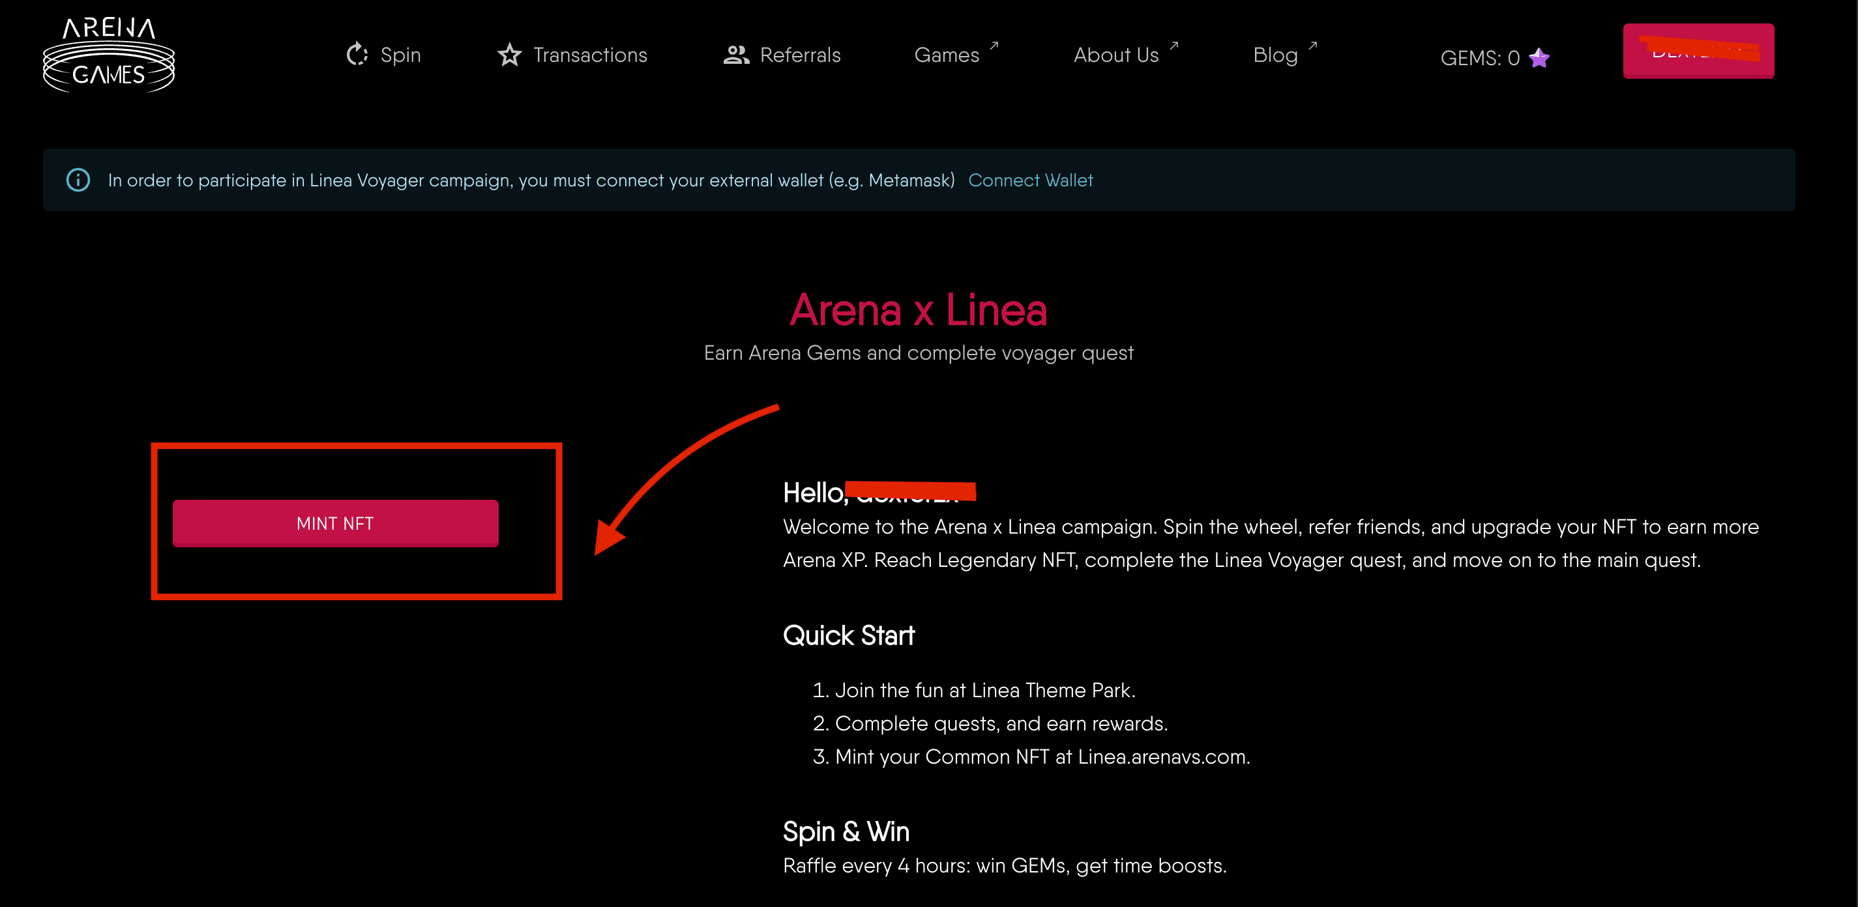Click the Arena x Linea heading
Viewport: 1858px width, 907px height.
pos(918,310)
